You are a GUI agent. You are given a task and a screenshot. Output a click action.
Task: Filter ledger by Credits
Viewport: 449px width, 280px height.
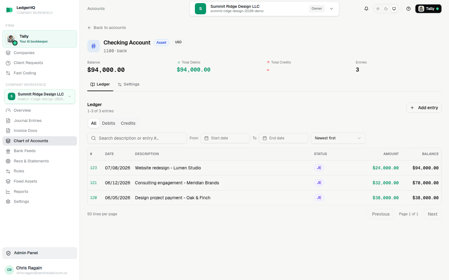[x=128, y=123]
